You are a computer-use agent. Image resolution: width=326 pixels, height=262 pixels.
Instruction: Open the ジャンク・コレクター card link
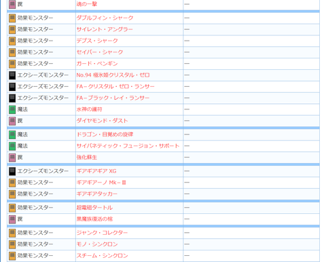point(102,233)
